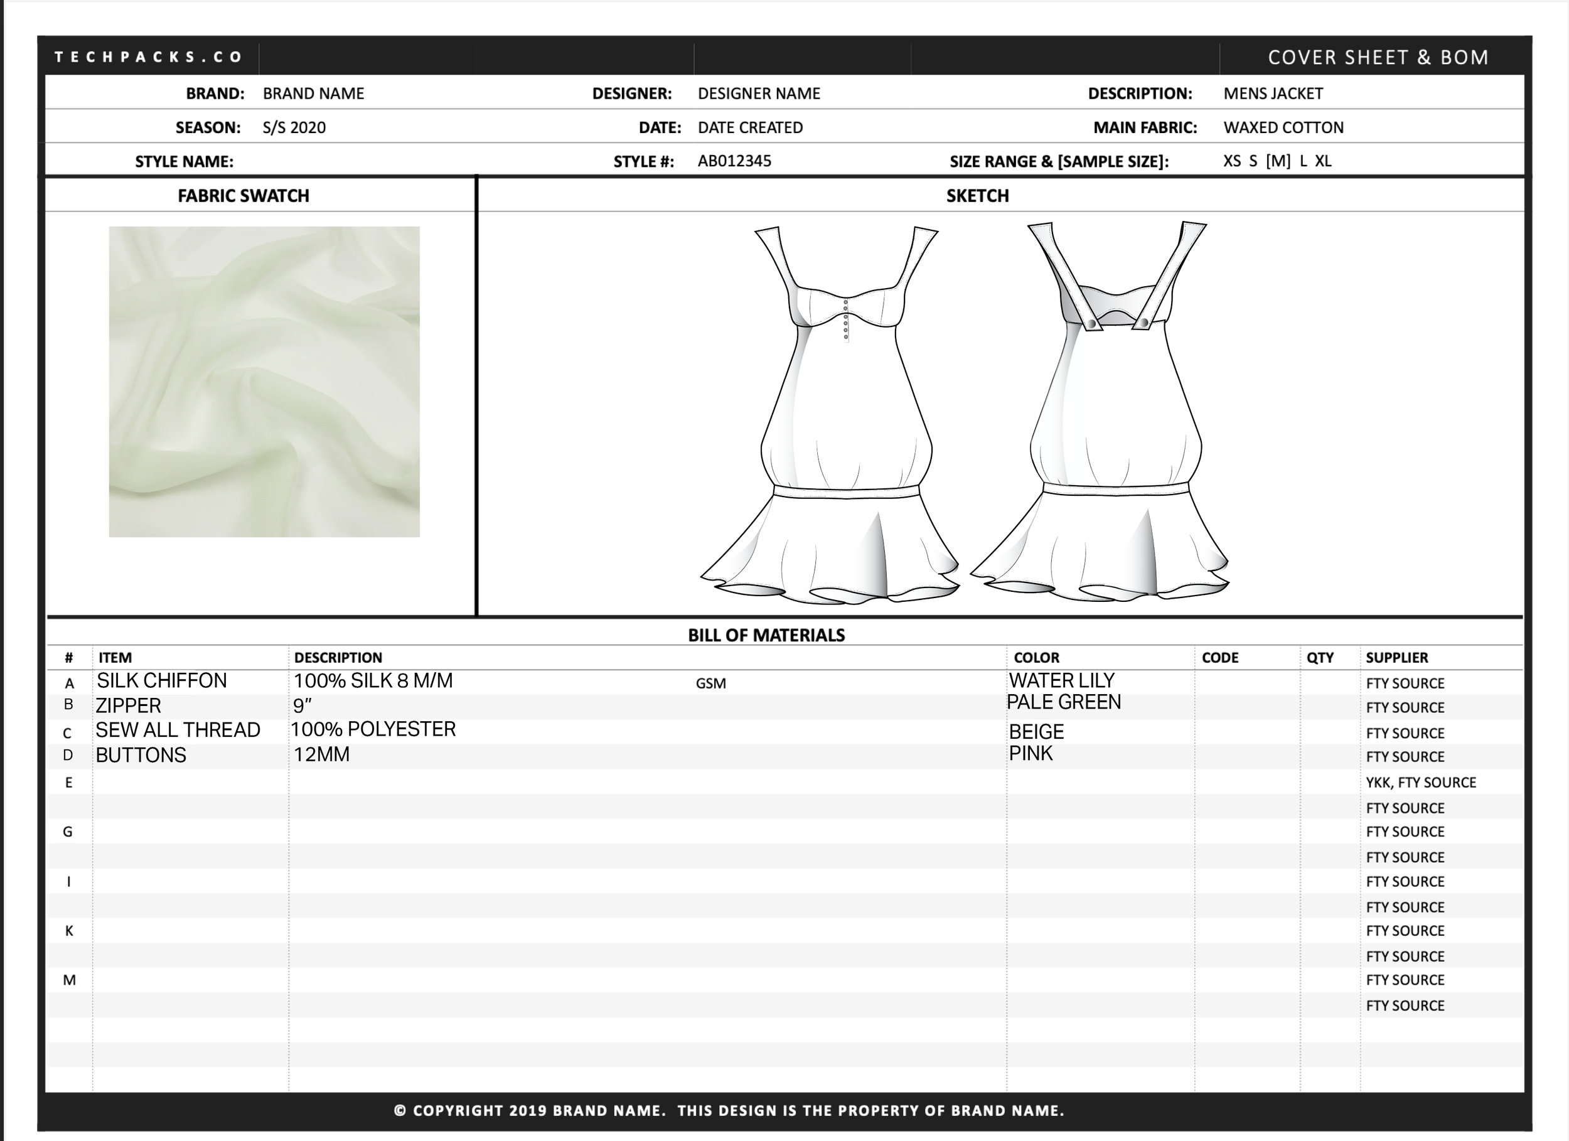
Task: Click the BUTTONS item in row D
Action: [141, 755]
